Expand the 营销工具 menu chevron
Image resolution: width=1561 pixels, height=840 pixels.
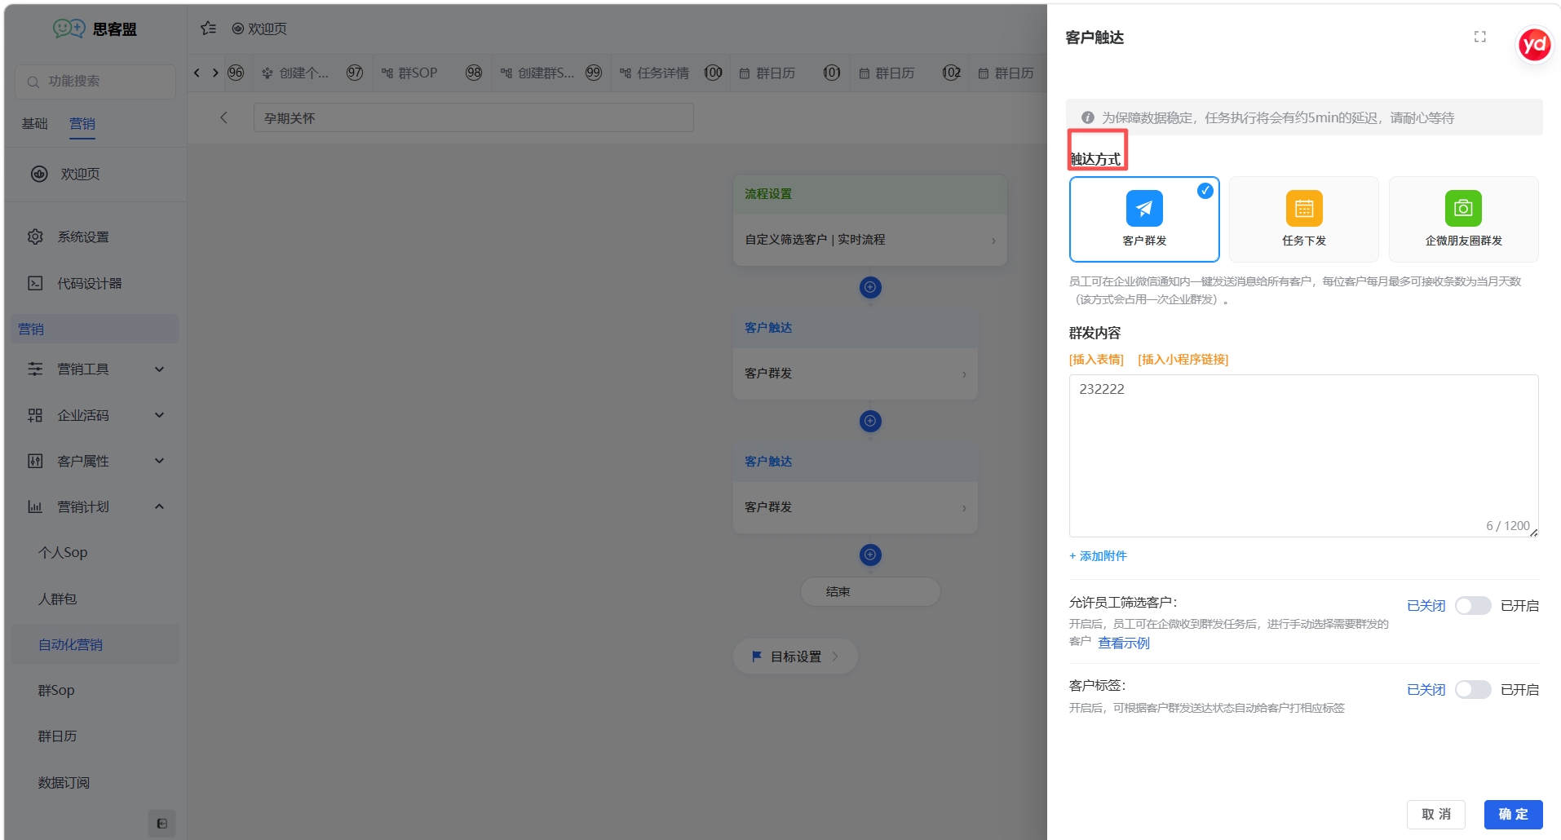pos(160,369)
